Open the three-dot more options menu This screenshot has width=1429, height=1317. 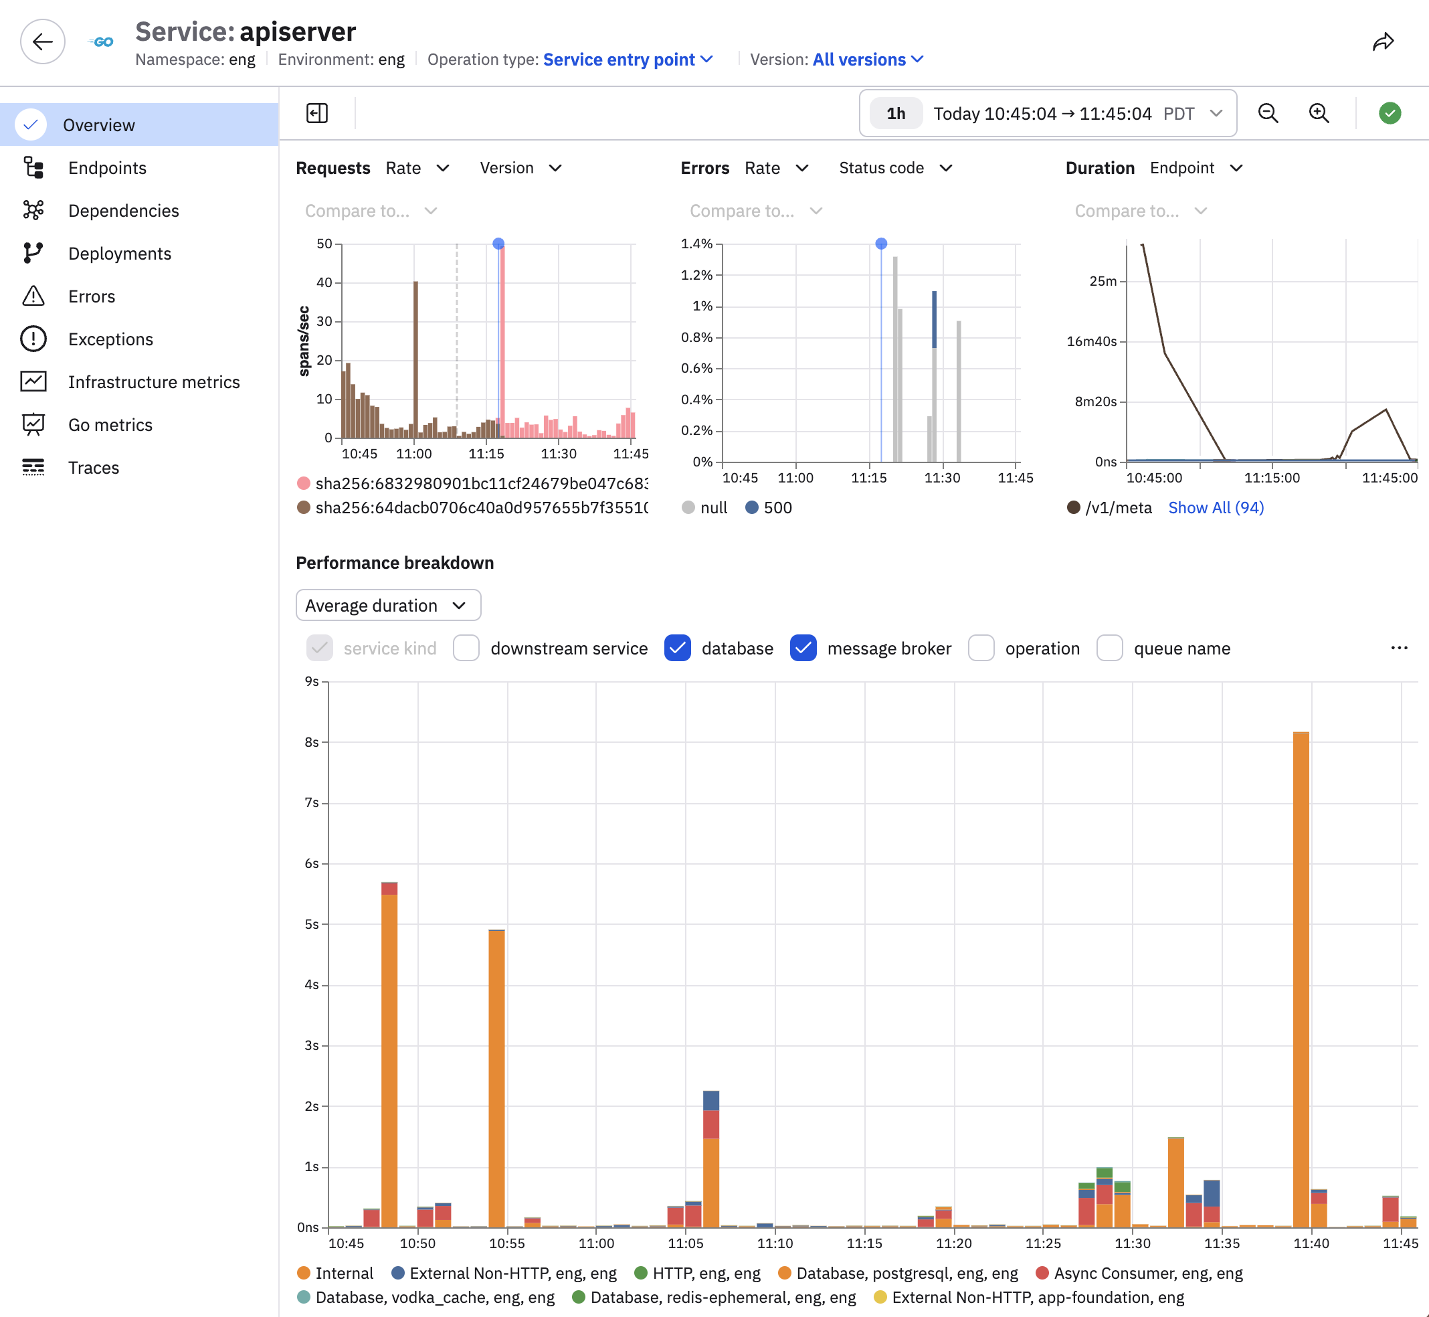tap(1399, 648)
